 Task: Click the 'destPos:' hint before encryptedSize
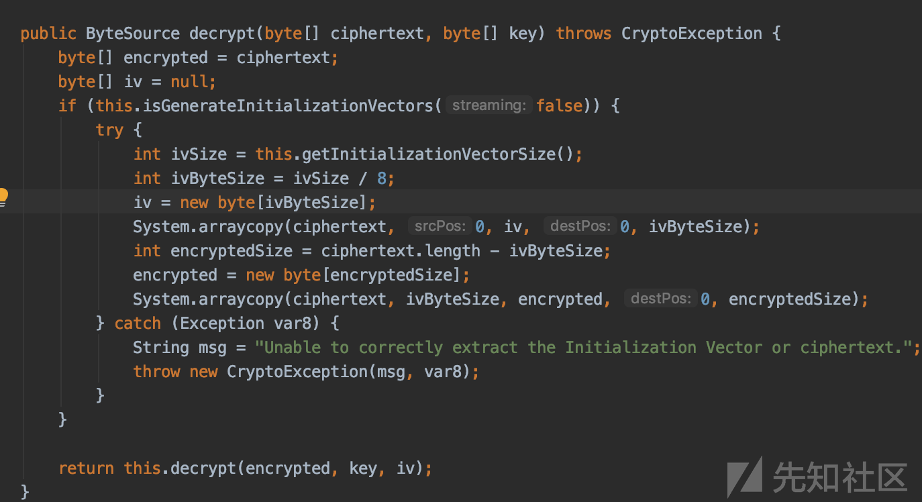click(x=661, y=299)
